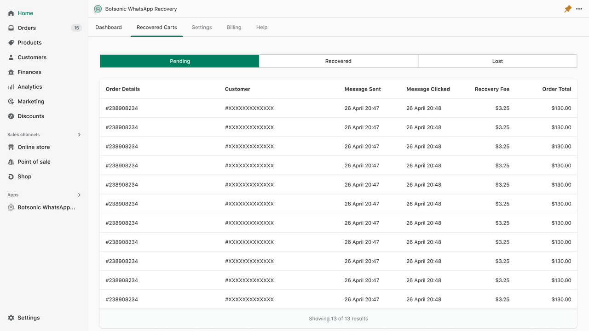Screen dimensions: 589x331
Task: Click the Botsonic app icon in sidebar
Action: (11, 207)
